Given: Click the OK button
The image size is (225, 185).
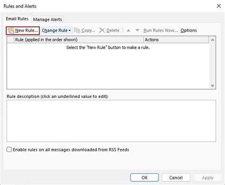Looking at the screenshot, I should (x=144, y=177).
